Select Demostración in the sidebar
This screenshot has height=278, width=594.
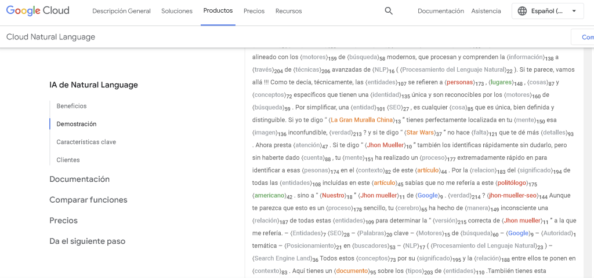77,124
